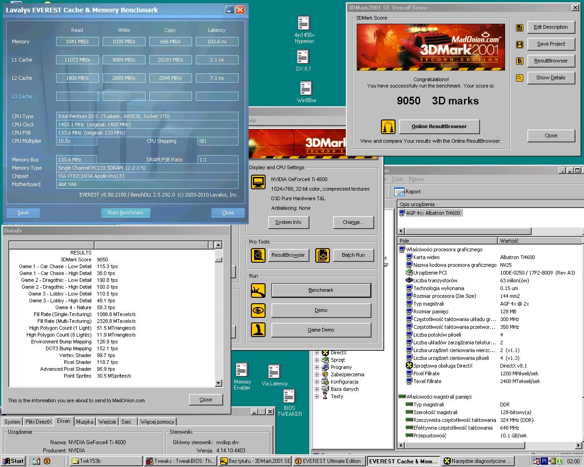Expand the Testy tree node
Screen dimensions: 584x467
tap(317, 397)
